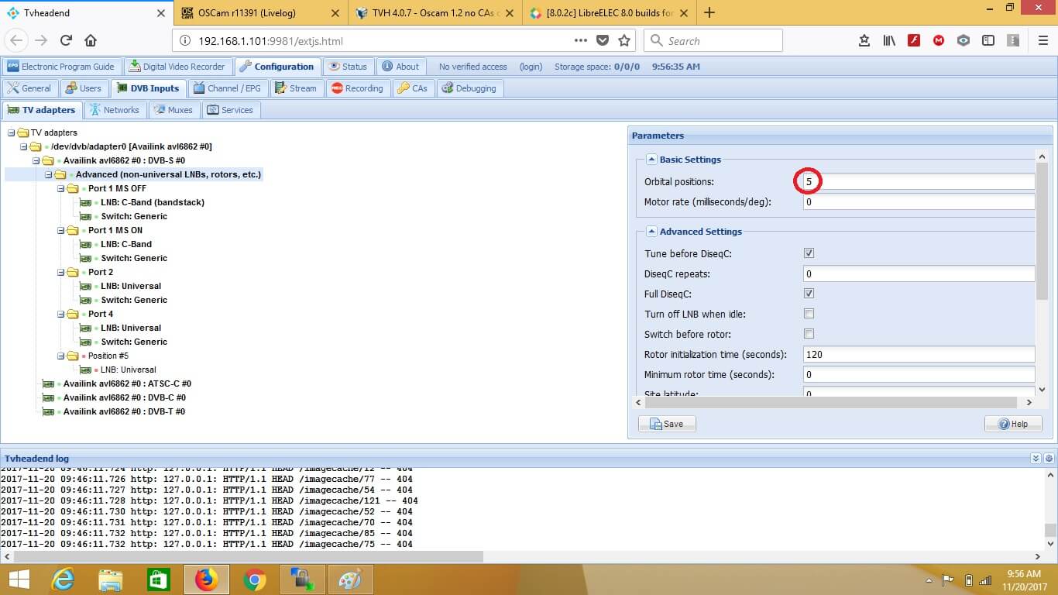The width and height of the screenshot is (1058, 595).
Task: Reload the page with the refresh icon
Action: coord(66,41)
